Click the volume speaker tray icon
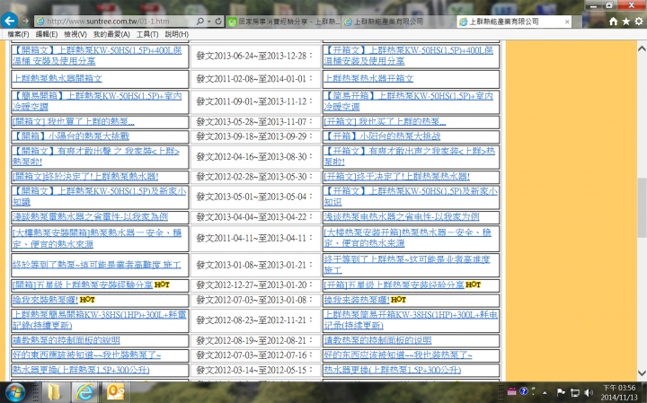The image size is (647, 403). coord(589,393)
